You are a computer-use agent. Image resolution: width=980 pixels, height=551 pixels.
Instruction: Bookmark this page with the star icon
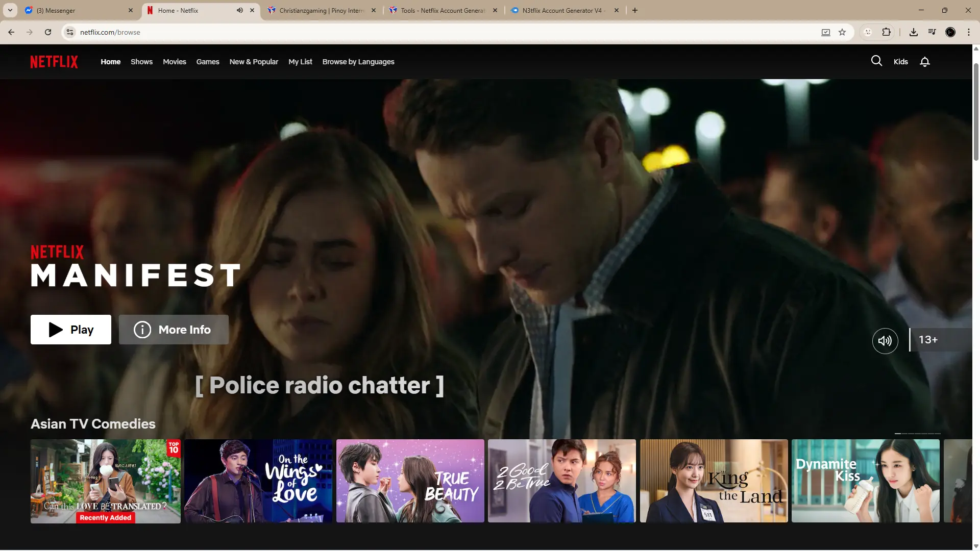pos(842,32)
